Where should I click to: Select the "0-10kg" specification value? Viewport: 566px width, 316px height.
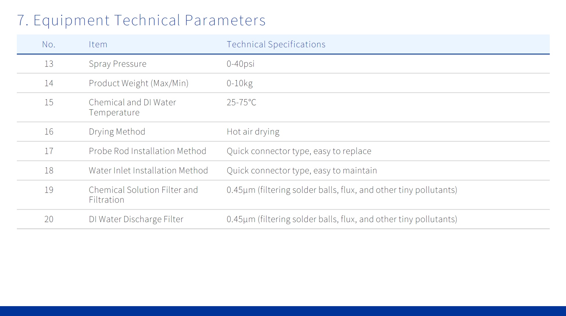[239, 83]
